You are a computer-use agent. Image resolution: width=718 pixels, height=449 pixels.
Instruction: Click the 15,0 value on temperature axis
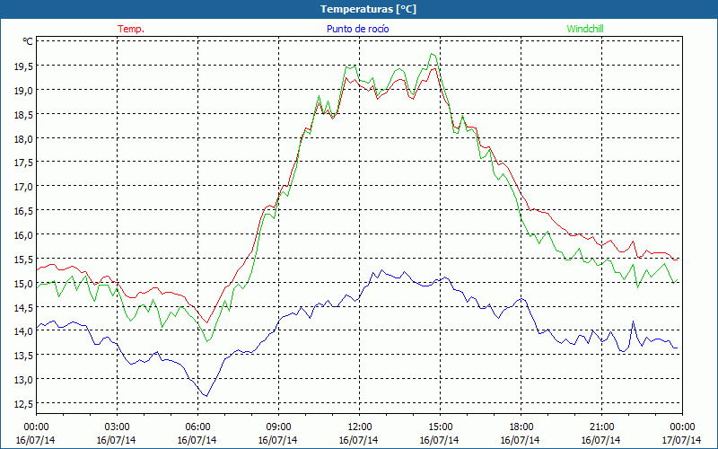point(23,284)
